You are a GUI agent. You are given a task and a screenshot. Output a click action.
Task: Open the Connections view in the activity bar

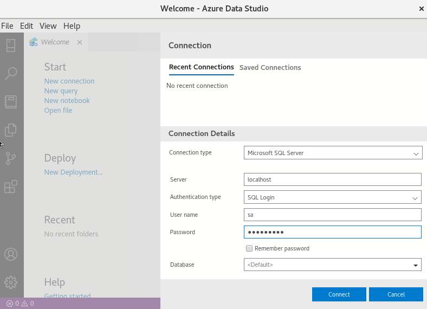click(11, 46)
